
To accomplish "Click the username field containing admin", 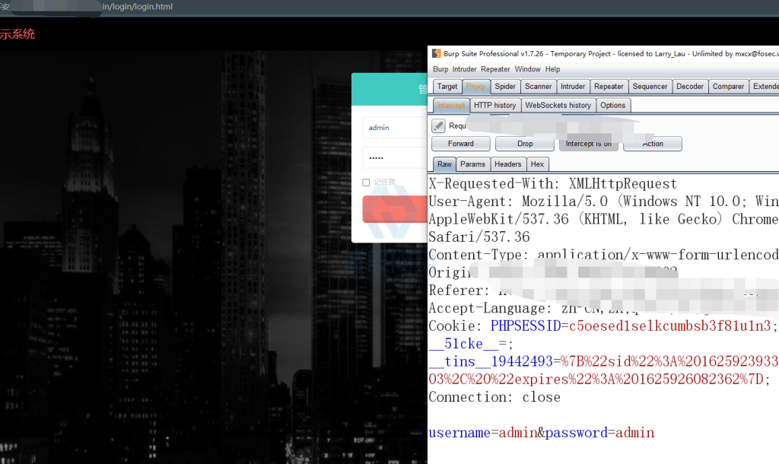I will point(394,128).
